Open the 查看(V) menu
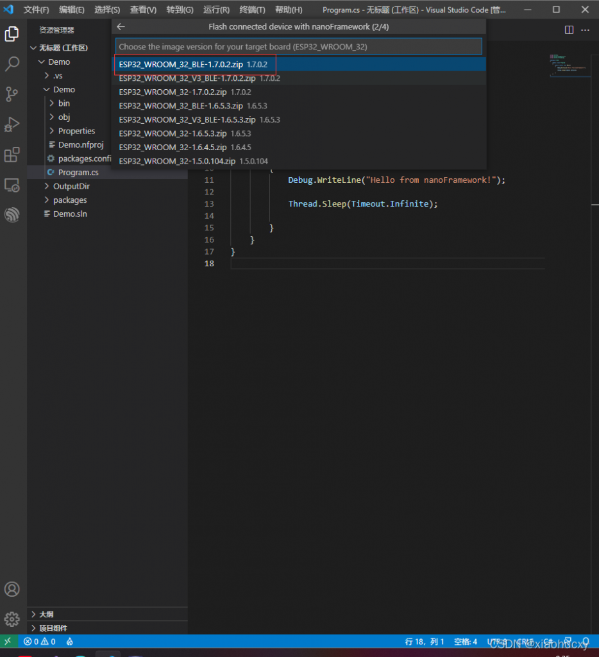Screen dimensions: 599x657 [143, 10]
